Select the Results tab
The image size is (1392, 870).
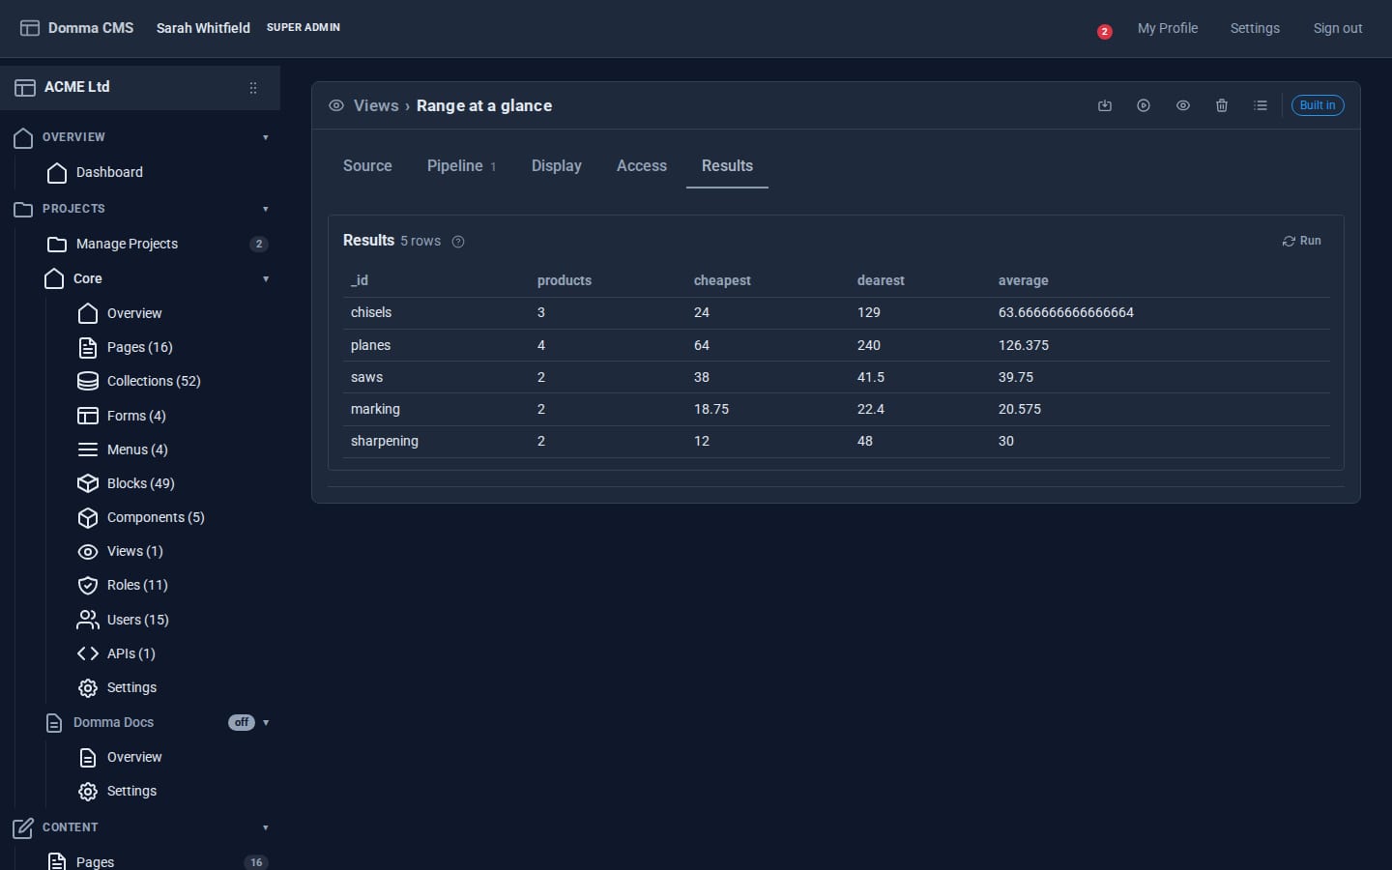[x=727, y=166]
